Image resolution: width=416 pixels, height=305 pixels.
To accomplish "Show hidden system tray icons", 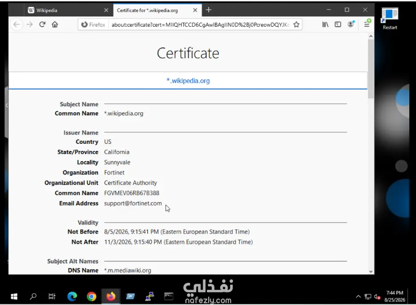I will coord(358,297).
